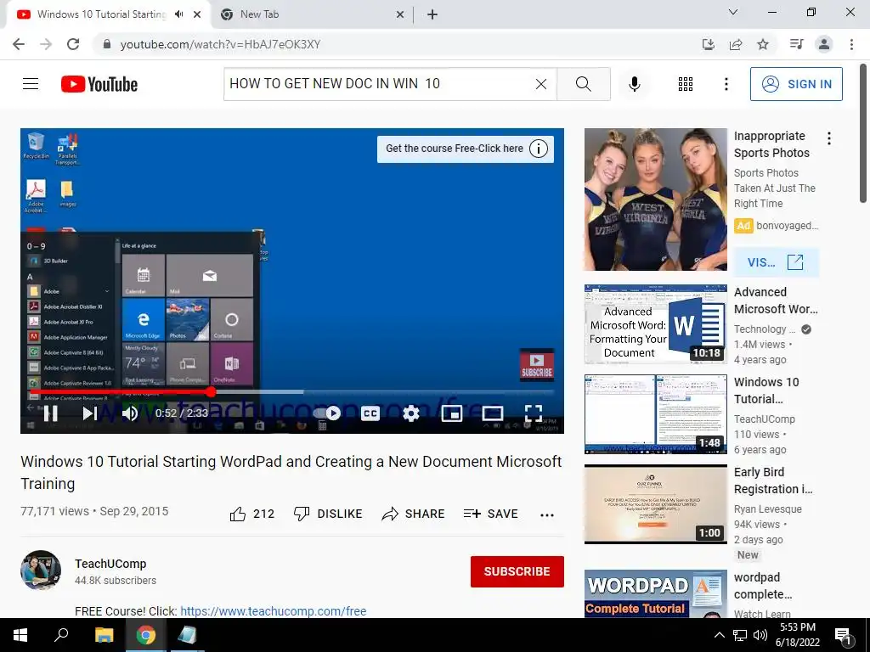Screen dimensions: 870x652
Task: Start voice search with microphone
Action: point(634,84)
